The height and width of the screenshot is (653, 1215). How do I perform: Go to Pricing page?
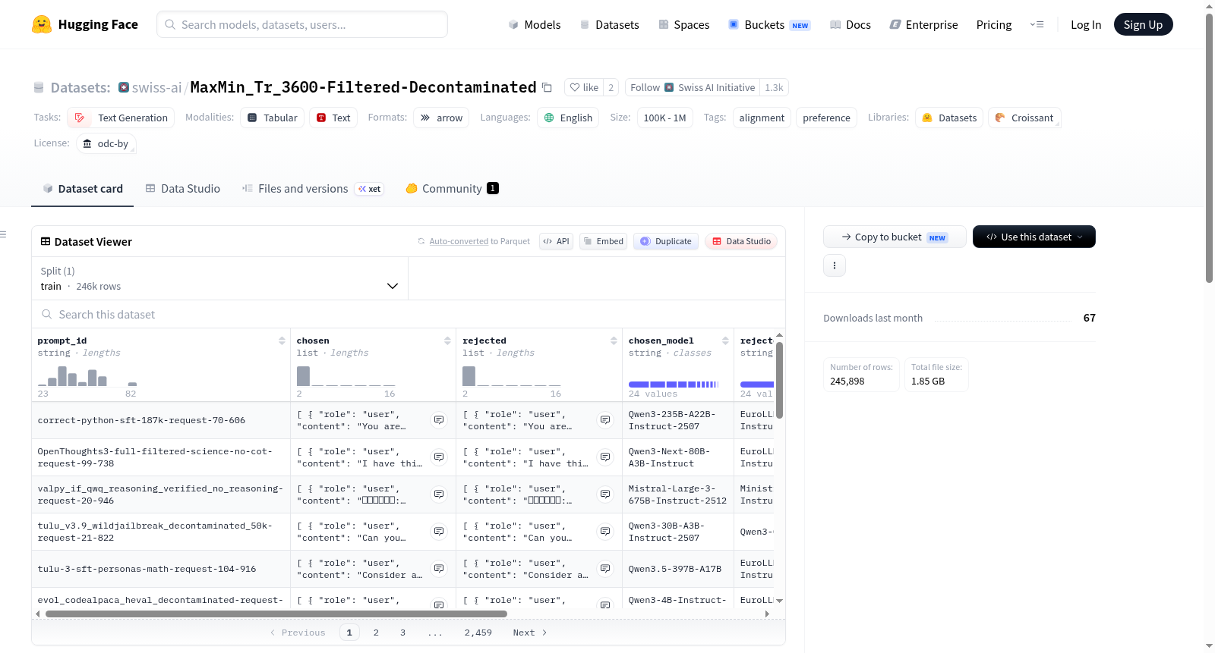point(994,25)
